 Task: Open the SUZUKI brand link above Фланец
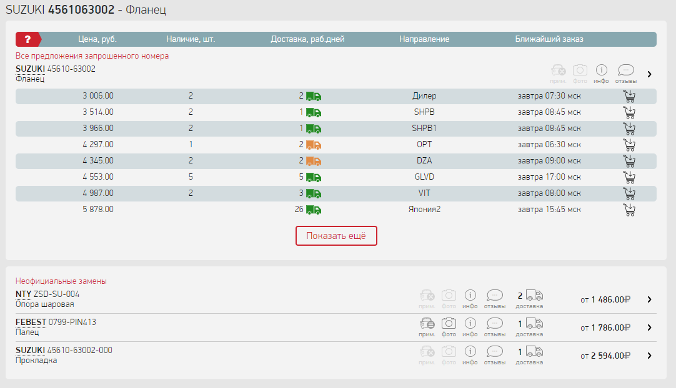tap(30, 69)
